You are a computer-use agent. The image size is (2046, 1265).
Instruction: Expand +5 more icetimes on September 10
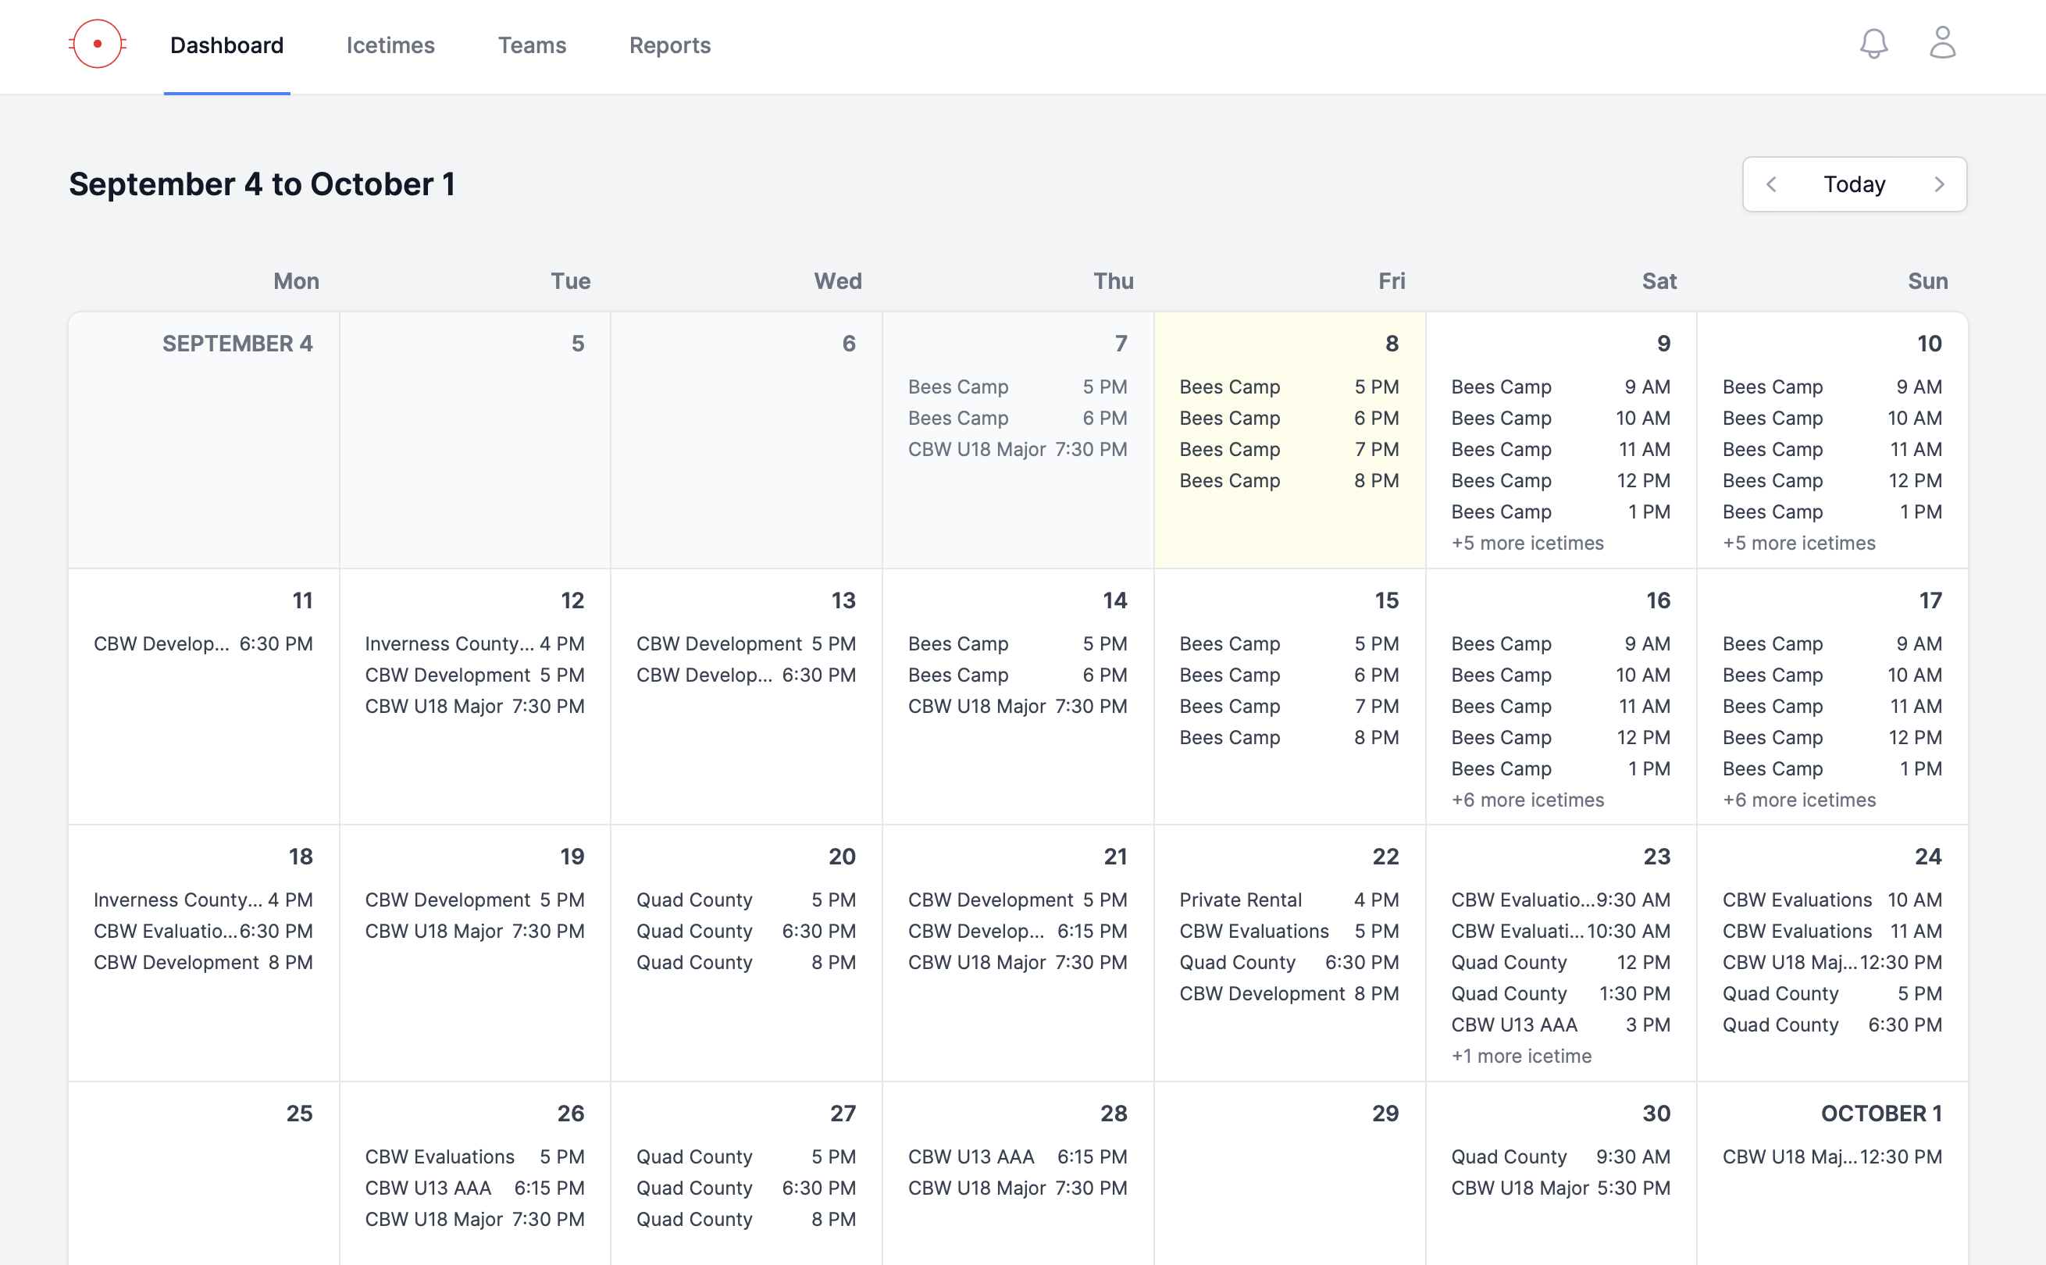(x=1798, y=543)
